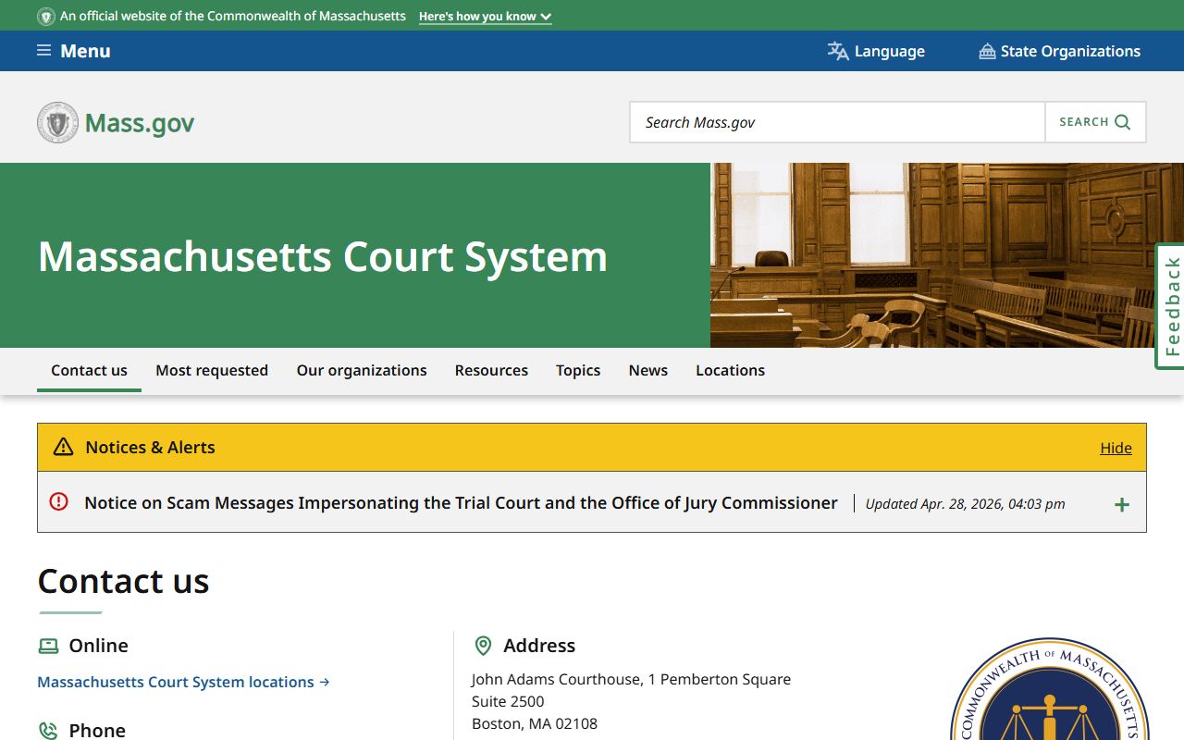Click the magnifying glass search icon
The height and width of the screenshot is (740, 1184).
pos(1123,122)
